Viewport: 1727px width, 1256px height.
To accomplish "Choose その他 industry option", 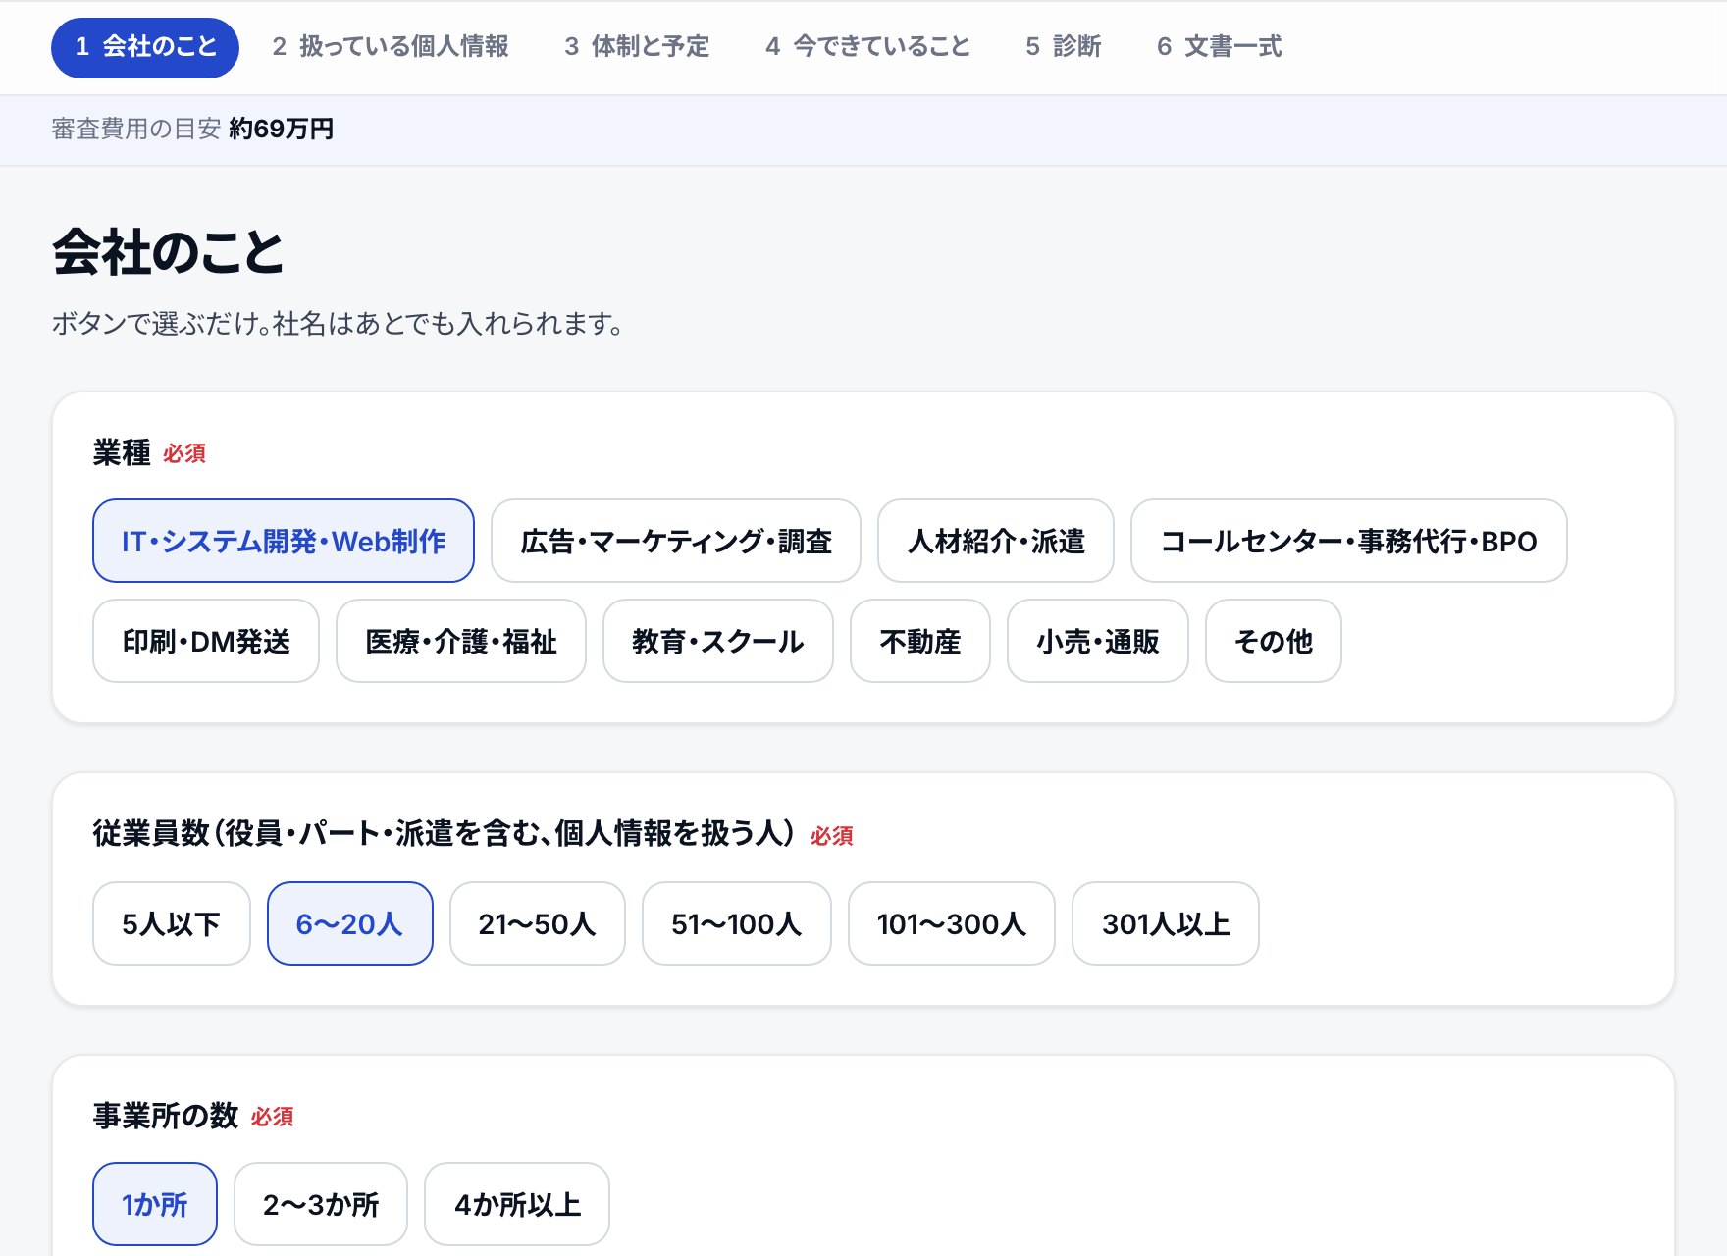I will pyautogui.click(x=1274, y=641).
